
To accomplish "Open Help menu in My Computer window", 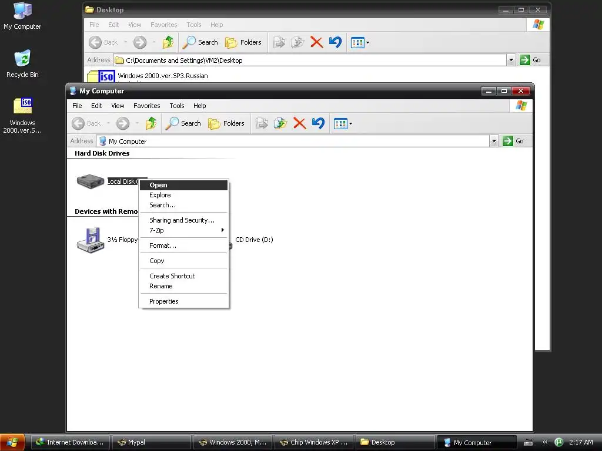I will click(200, 106).
